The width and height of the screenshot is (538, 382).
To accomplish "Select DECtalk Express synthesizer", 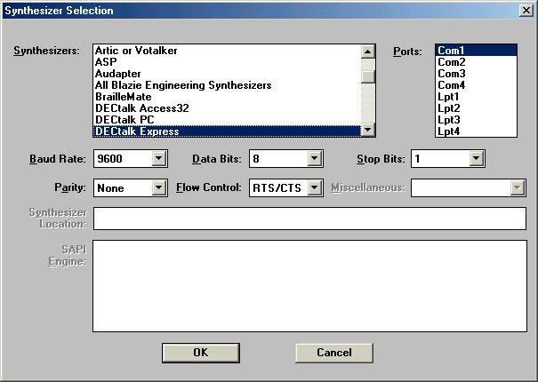I will click(227, 131).
